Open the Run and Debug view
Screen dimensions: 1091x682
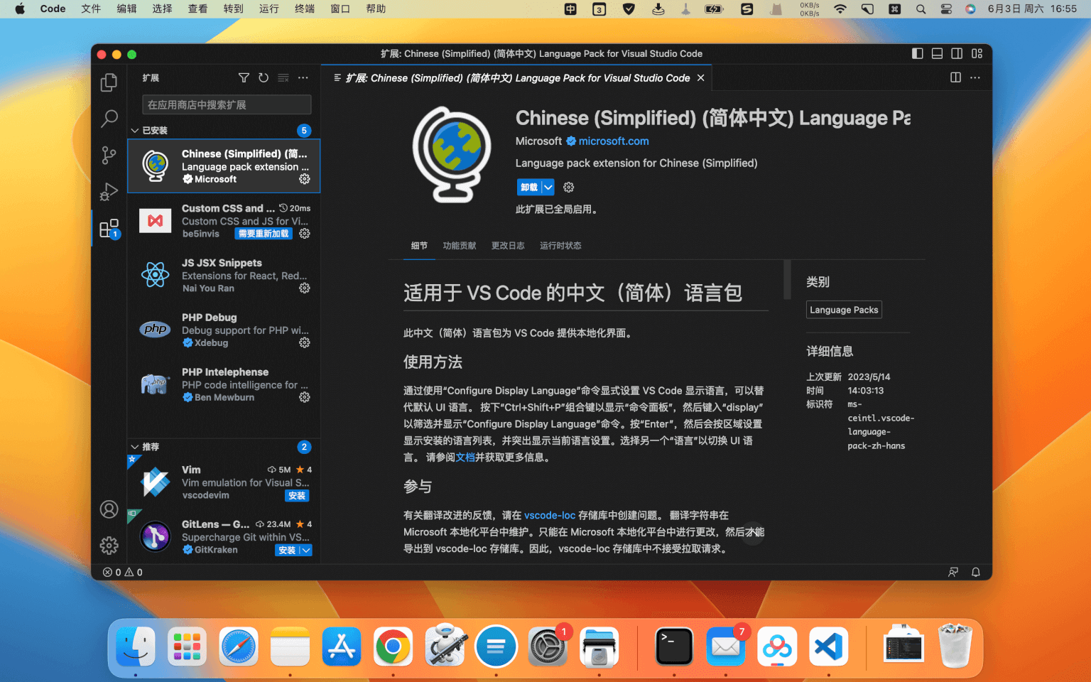pos(109,192)
